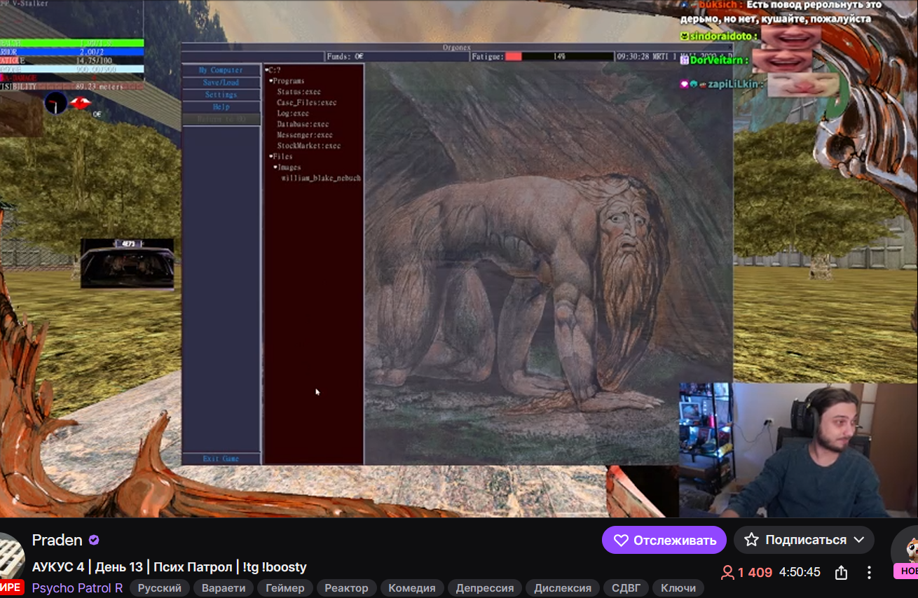
Task: Click the stream uptime 4:50:45
Action: tap(800, 572)
